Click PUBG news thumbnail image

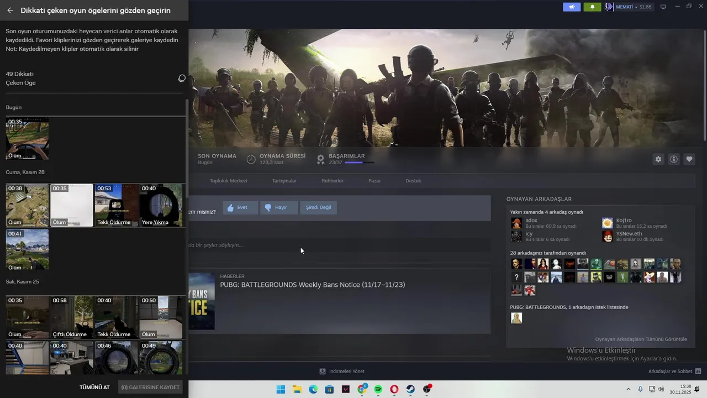point(202,301)
